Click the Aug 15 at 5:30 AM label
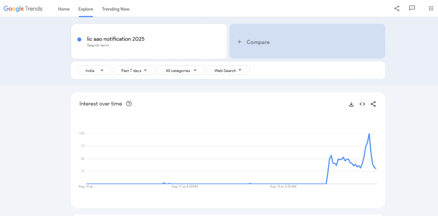 [283, 186]
